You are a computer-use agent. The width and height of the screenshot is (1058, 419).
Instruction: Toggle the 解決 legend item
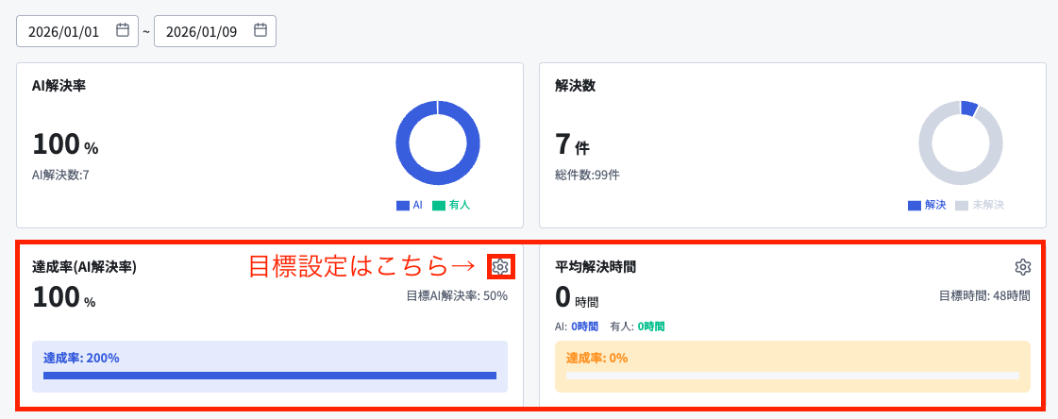click(x=927, y=205)
